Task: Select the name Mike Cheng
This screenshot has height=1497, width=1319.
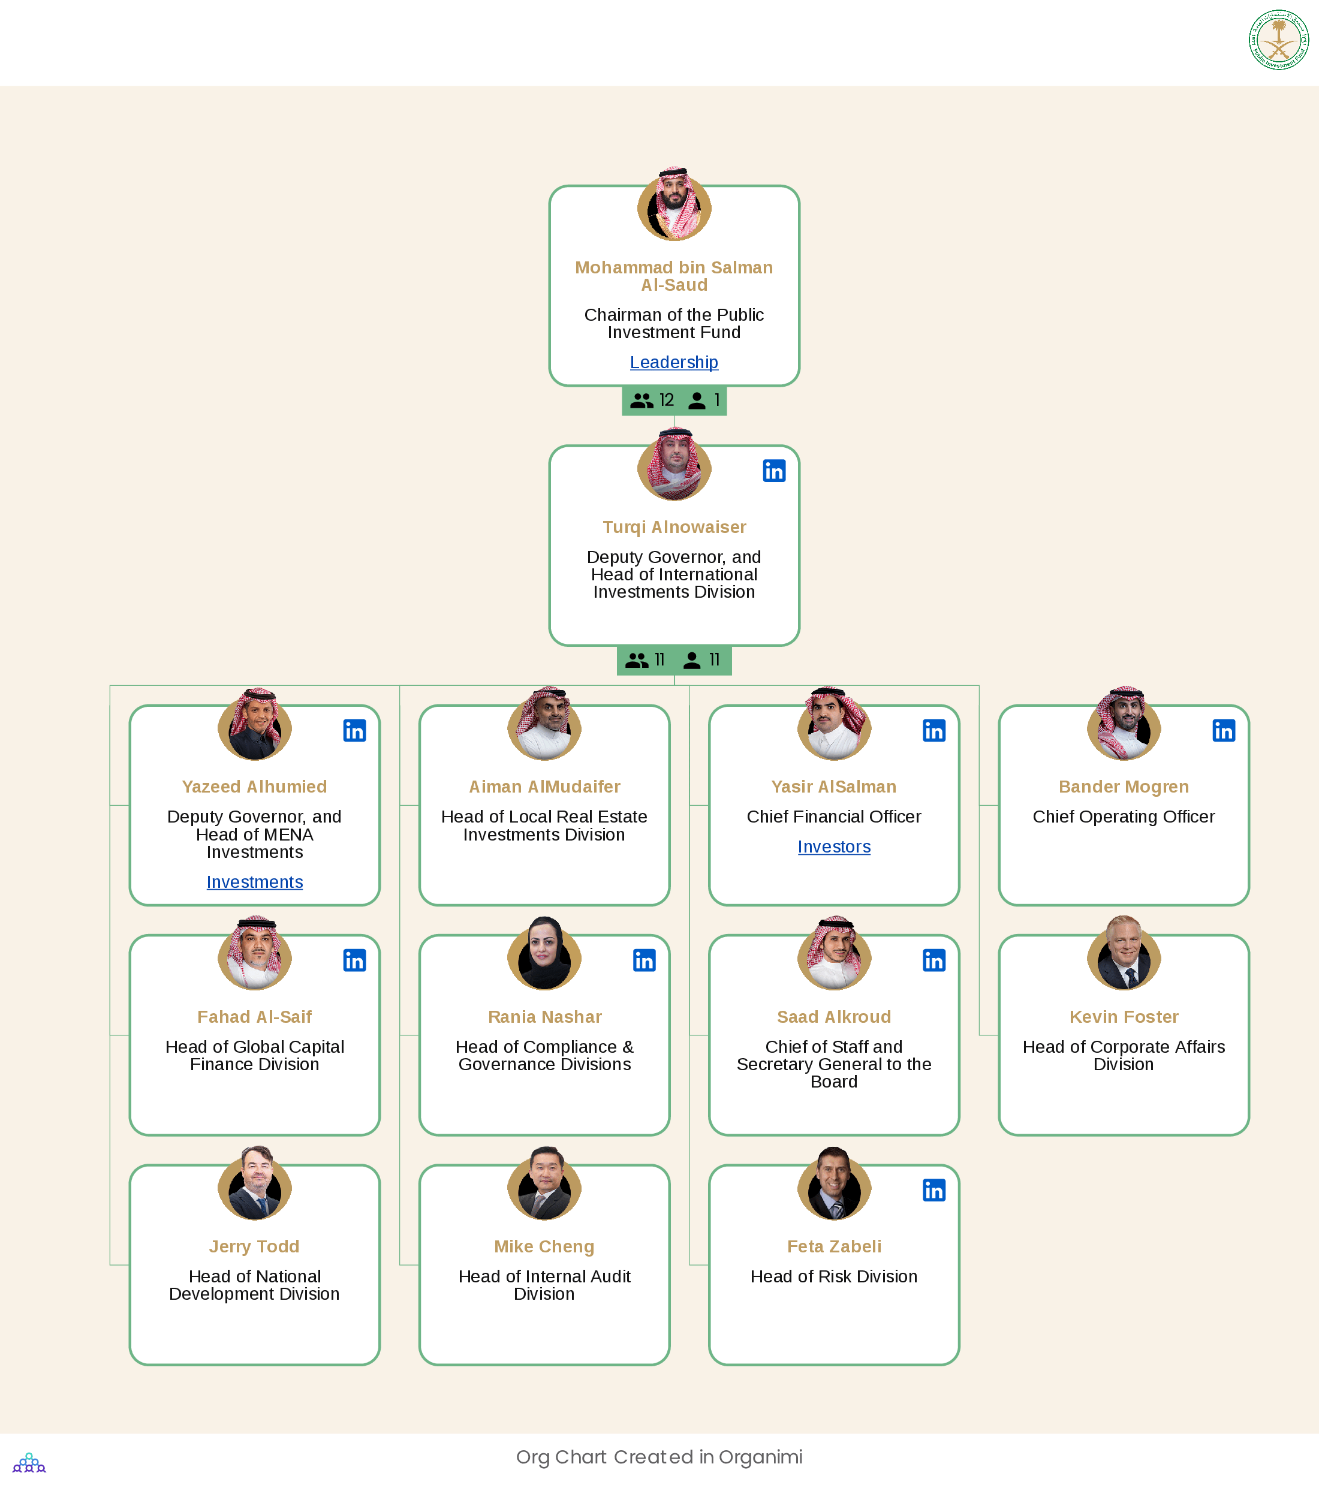Action: [544, 1246]
